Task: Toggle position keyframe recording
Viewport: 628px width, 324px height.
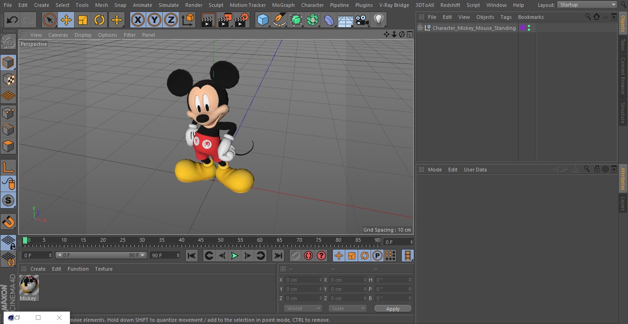Action: (x=339, y=256)
